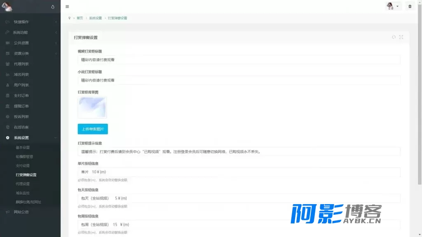The image size is (422, 237).
Task: Collapse the 系统设置 sidebar section
Action: point(30,137)
